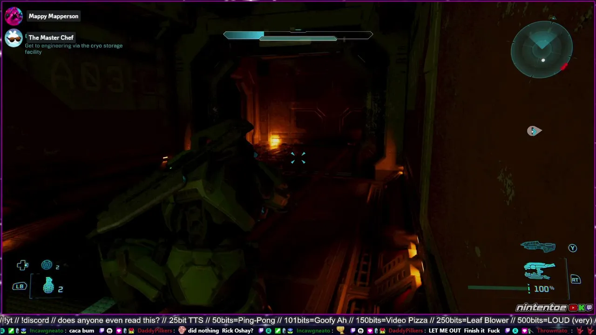Click the motion tracker radar
The image size is (596, 335).
542,49
